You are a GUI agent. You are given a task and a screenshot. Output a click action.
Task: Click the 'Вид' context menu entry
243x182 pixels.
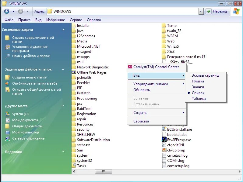[157, 75]
